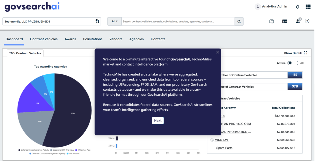Screen dimensions: 315x161
Task: Click the Analytics Admin user name
Action: (275, 7)
